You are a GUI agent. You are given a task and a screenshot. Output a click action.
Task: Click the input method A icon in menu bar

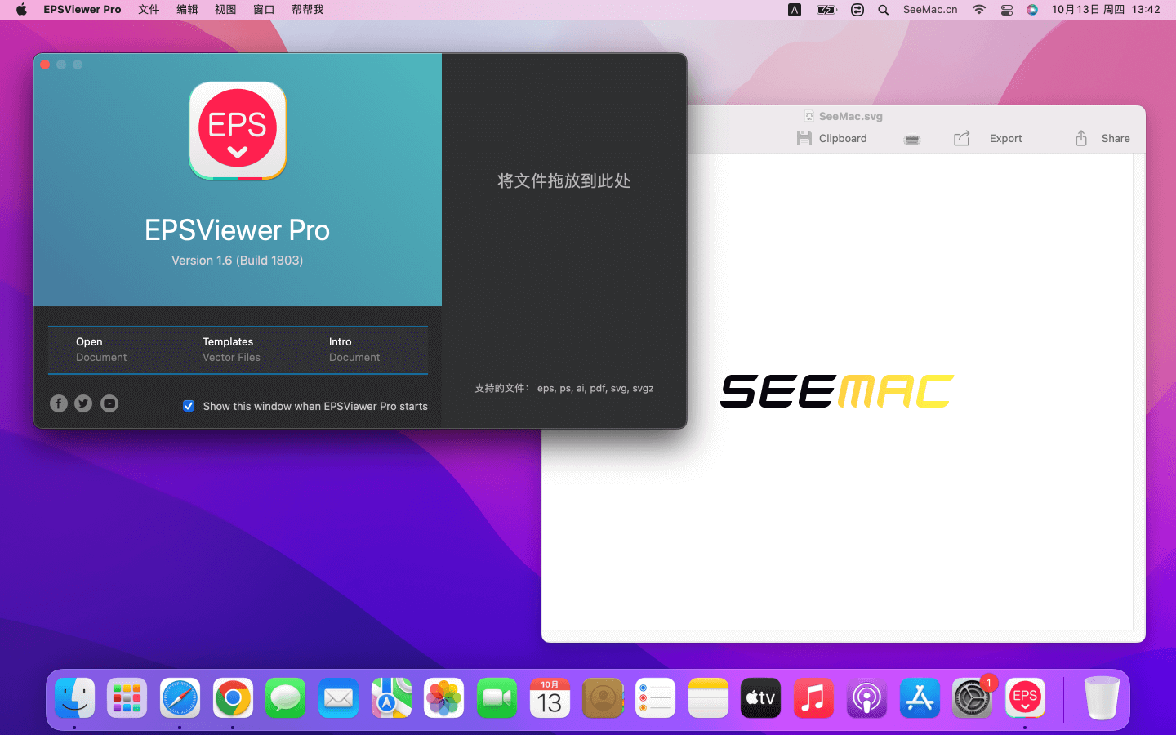click(x=795, y=10)
